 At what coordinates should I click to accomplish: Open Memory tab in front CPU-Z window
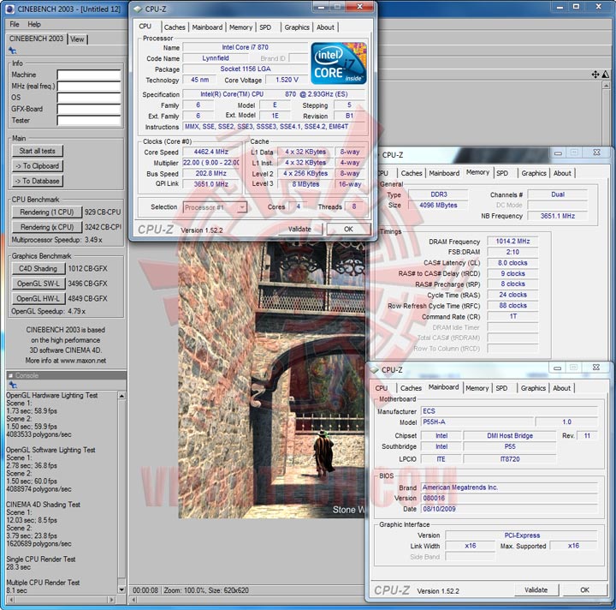240,27
